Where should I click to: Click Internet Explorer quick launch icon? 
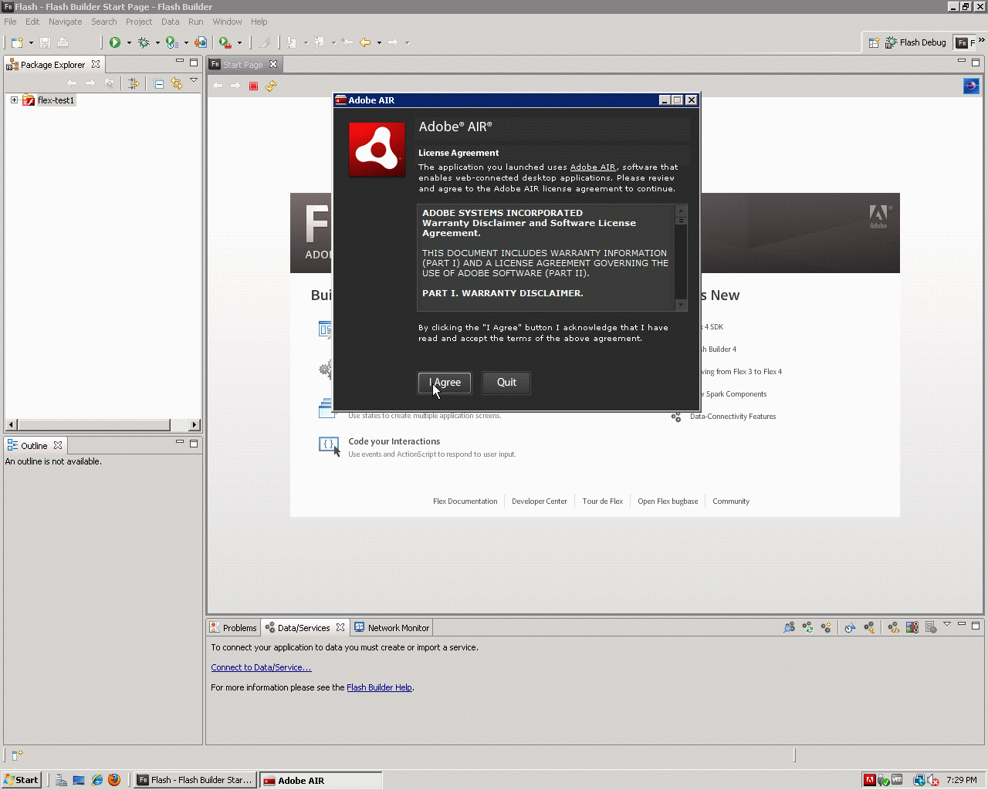(x=97, y=780)
